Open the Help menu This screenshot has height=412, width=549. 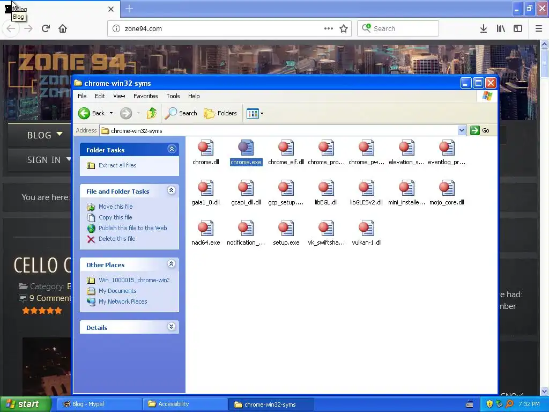click(194, 96)
